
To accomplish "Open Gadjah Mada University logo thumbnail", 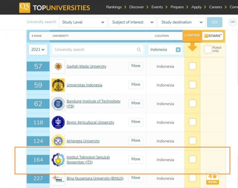I will (58, 66).
